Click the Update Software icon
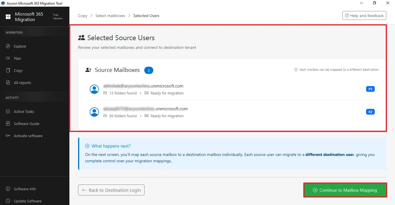The height and width of the screenshot is (205, 395). point(8,201)
